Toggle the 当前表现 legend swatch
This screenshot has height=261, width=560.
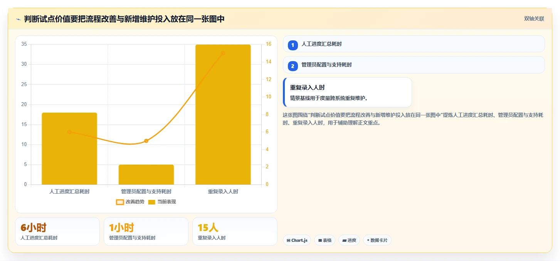pyautogui.click(x=152, y=202)
